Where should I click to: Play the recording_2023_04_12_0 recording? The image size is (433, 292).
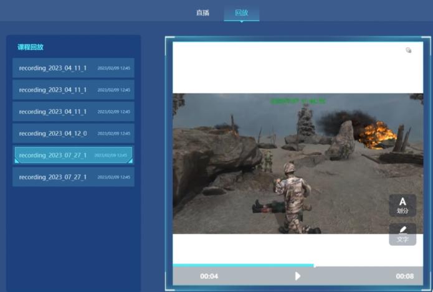coord(73,133)
